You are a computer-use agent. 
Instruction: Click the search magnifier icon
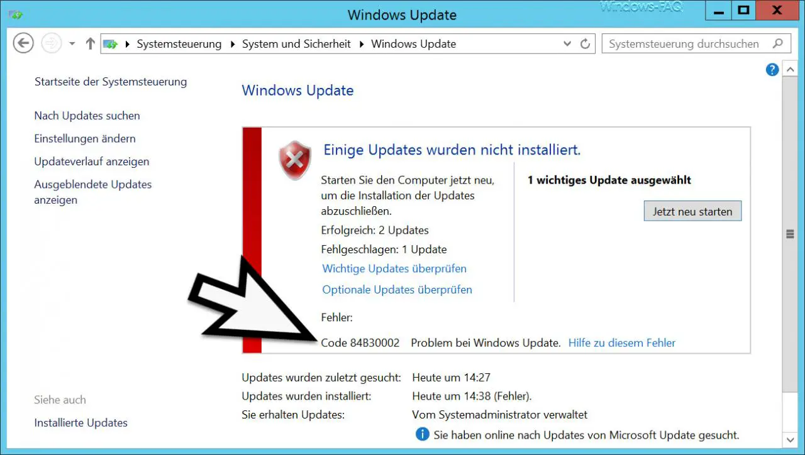(778, 44)
